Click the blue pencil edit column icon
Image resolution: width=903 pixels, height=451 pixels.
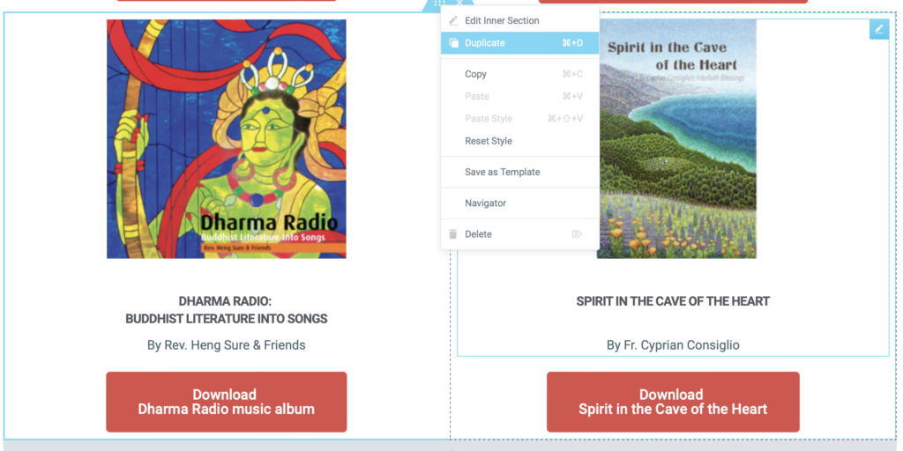pos(879,29)
